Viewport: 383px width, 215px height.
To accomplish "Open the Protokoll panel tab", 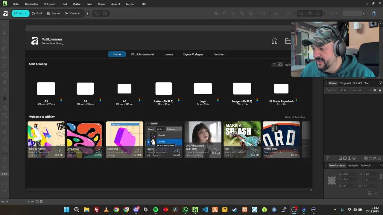I will click(365, 165).
